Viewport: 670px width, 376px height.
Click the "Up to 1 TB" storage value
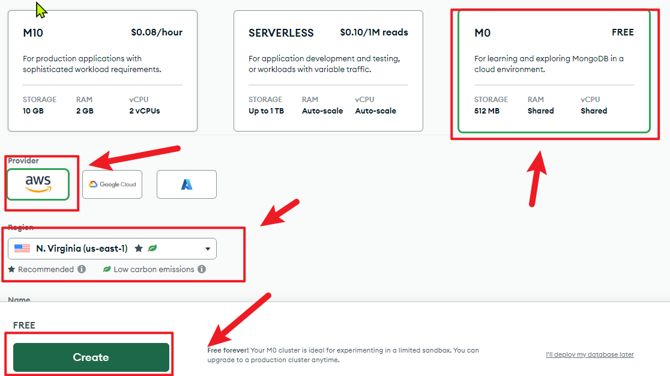pos(266,111)
